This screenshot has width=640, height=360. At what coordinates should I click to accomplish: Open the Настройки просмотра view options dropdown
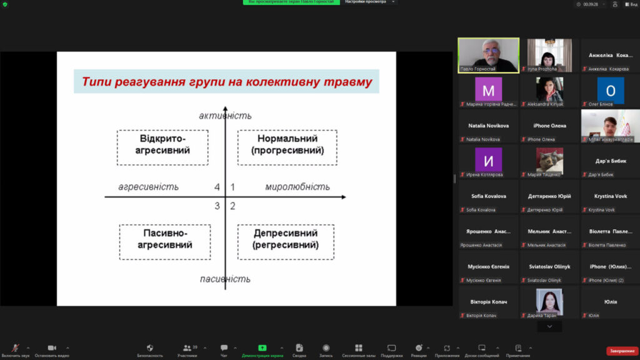[x=370, y=2]
